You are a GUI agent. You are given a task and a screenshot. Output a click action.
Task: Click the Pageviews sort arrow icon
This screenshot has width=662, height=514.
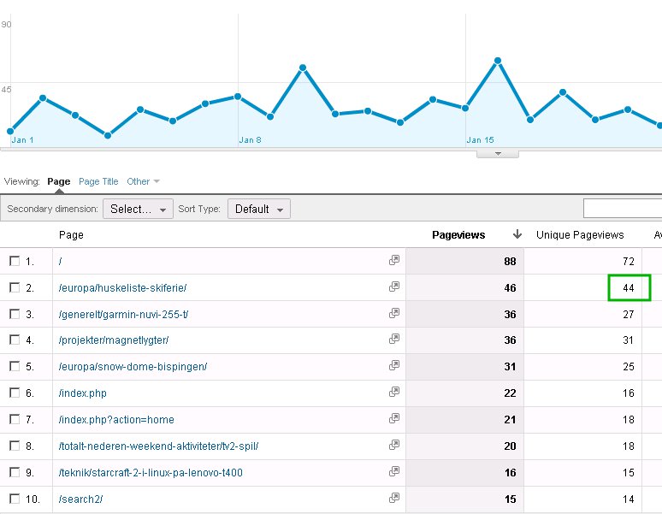point(517,234)
